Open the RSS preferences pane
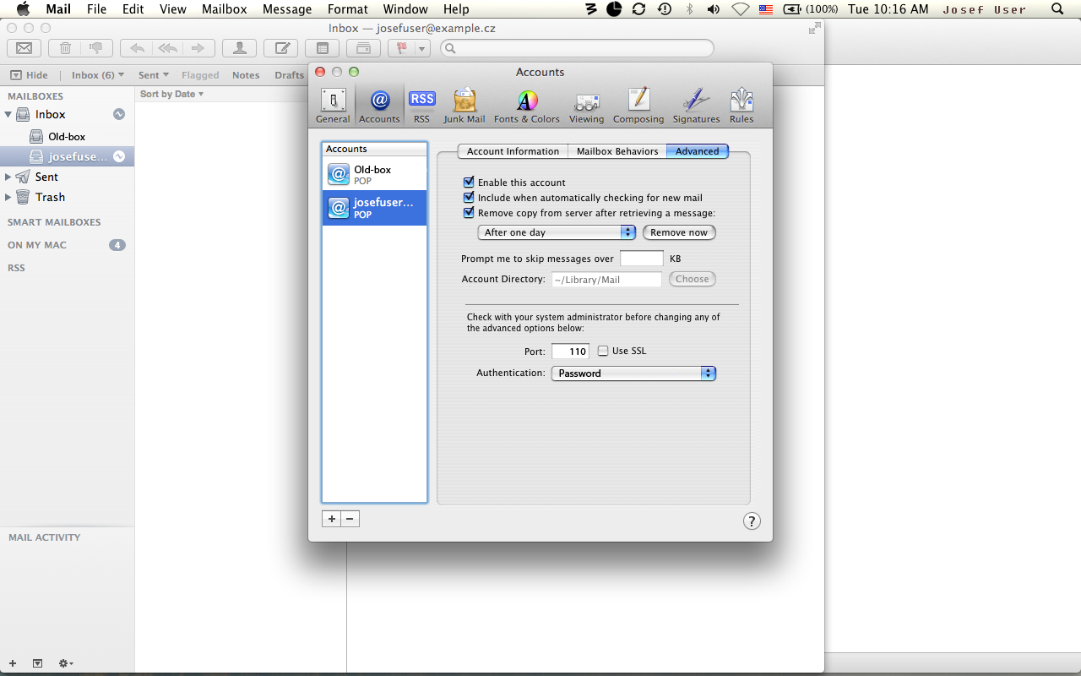The width and height of the screenshot is (1081, 676). coord(421,106)
